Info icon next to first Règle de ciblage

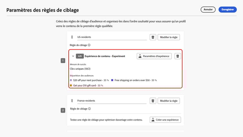89,45
